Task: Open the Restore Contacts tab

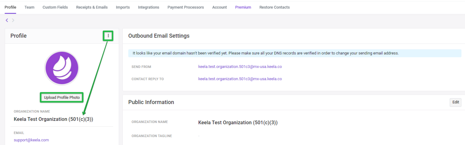Action: (x=274, y=7)
